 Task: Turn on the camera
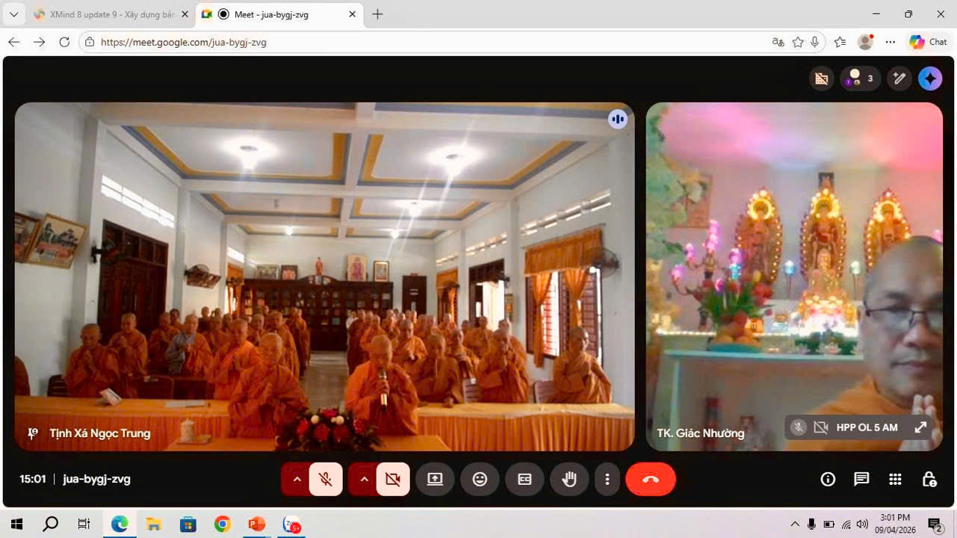pos(393,480)
